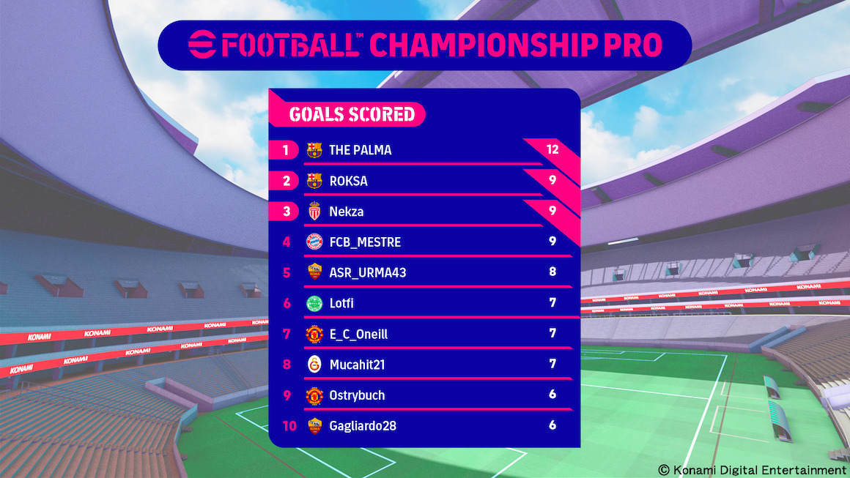Image resolution: width=850 pixels, height=478 pixels.
Task: Select the Monaco crest next to Nekza
Action: tap(314, 212)
